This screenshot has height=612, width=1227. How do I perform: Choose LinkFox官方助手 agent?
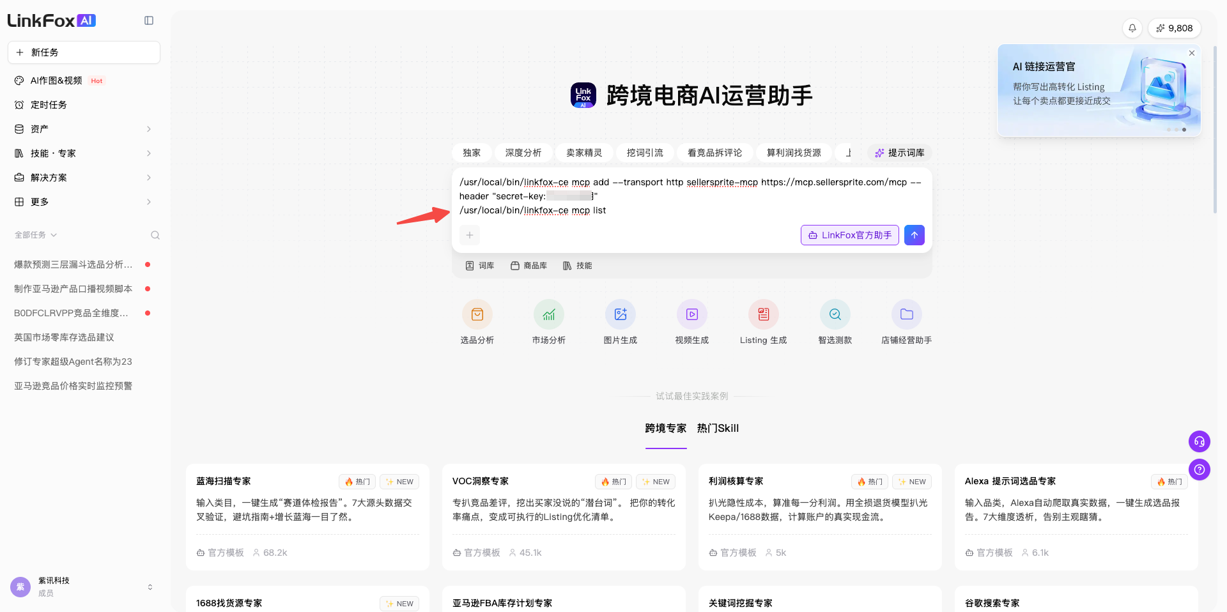850,235
